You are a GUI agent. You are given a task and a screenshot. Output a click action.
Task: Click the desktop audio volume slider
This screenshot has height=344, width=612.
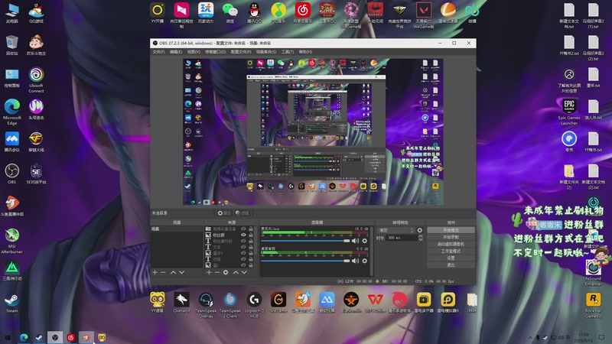pos(305,261)
